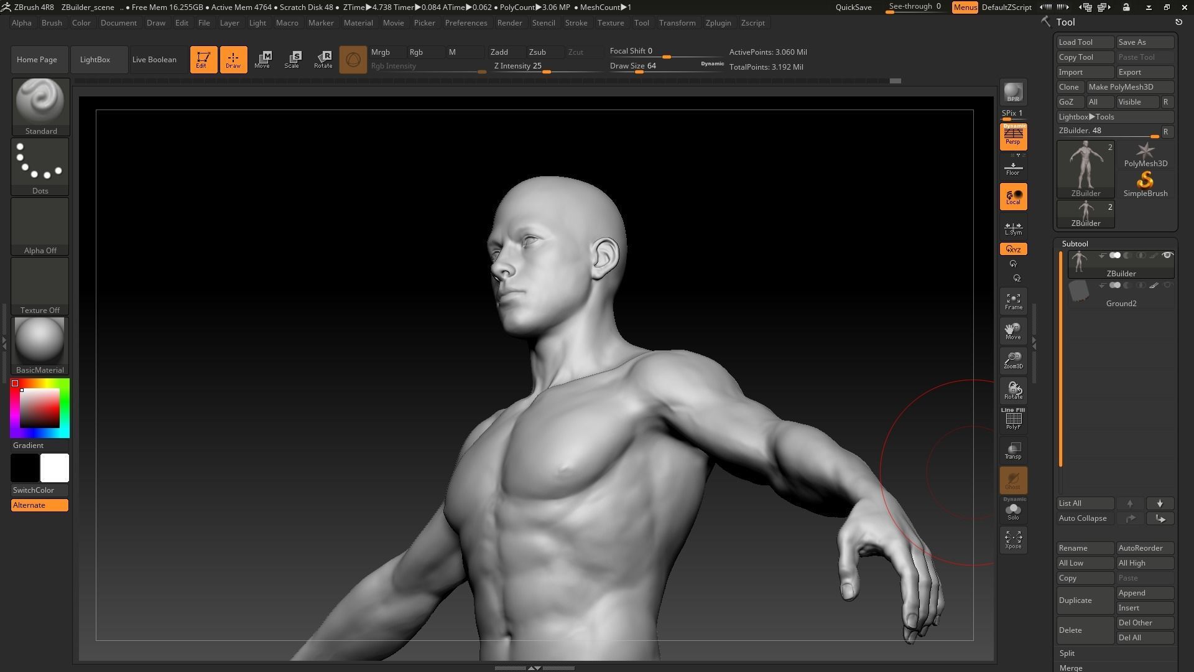Screen dimensions: 1194x672
Task: Open the Brush menu
Action: 52,23
